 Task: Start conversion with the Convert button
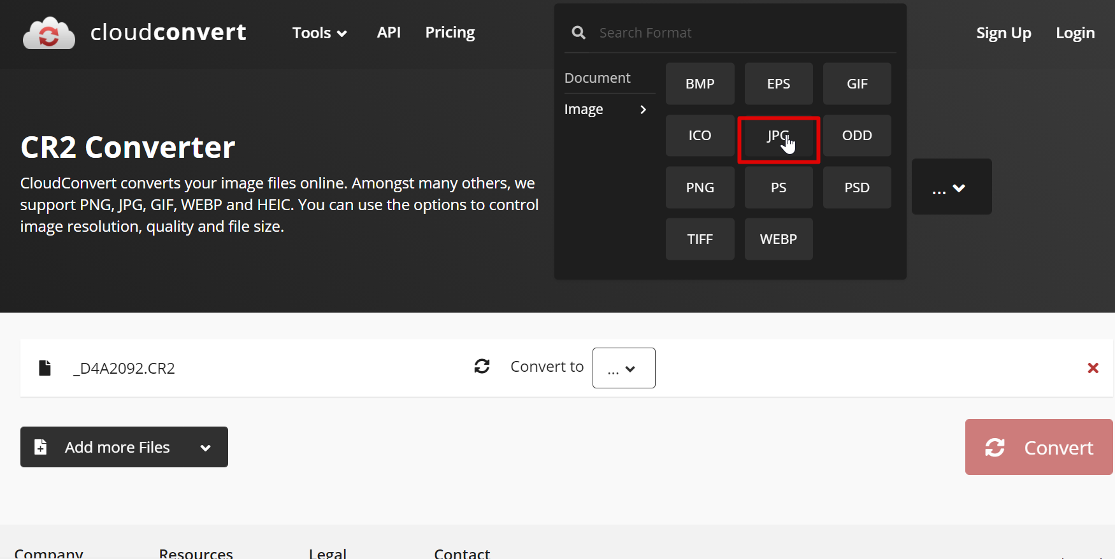pos(1039,447)
